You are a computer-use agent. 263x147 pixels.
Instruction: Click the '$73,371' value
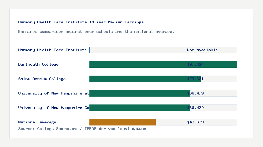(x=195, y=79)
